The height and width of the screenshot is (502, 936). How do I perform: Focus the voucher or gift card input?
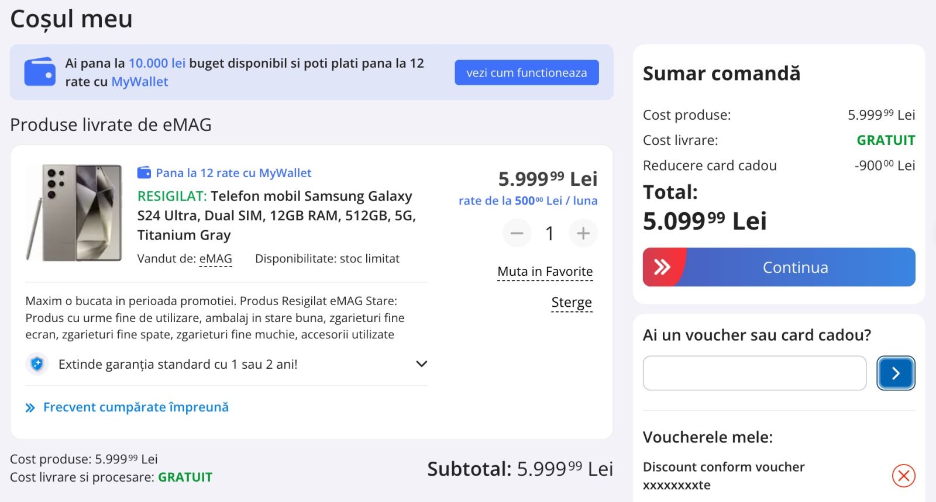754,373
